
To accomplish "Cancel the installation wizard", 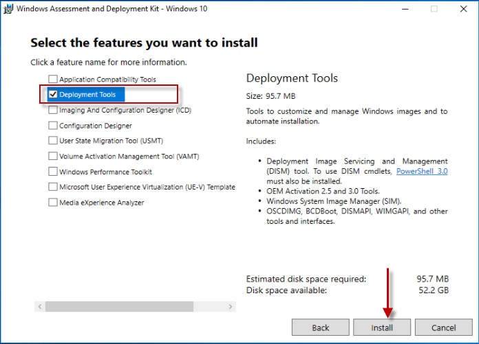I will [x=444, y=328].
